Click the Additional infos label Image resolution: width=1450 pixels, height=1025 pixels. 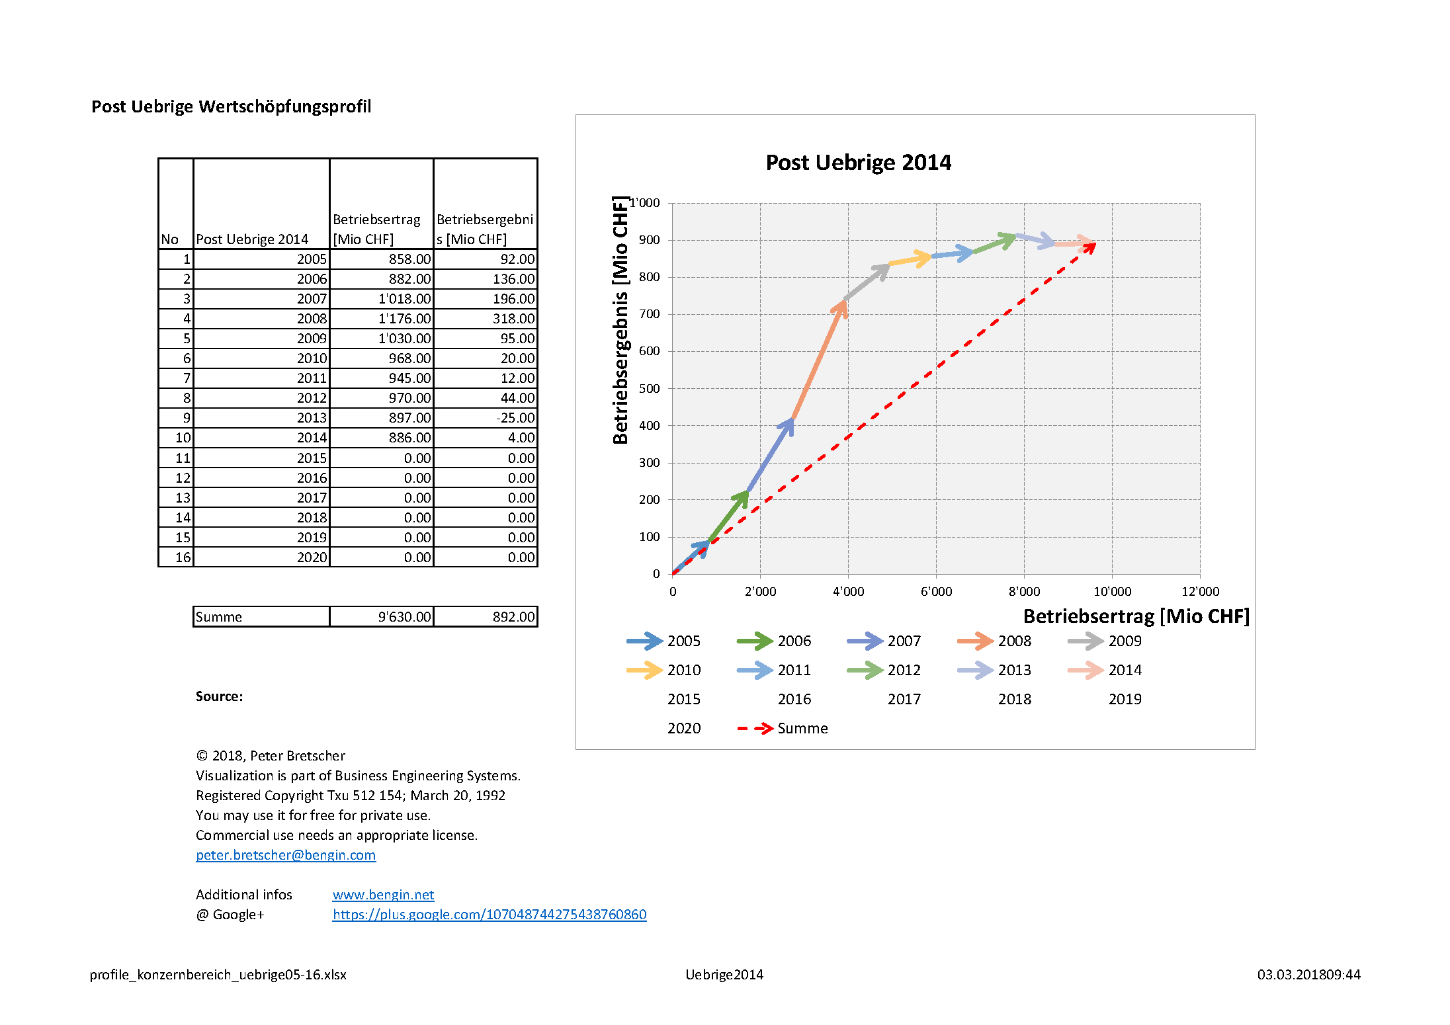[x=244, y=895]
